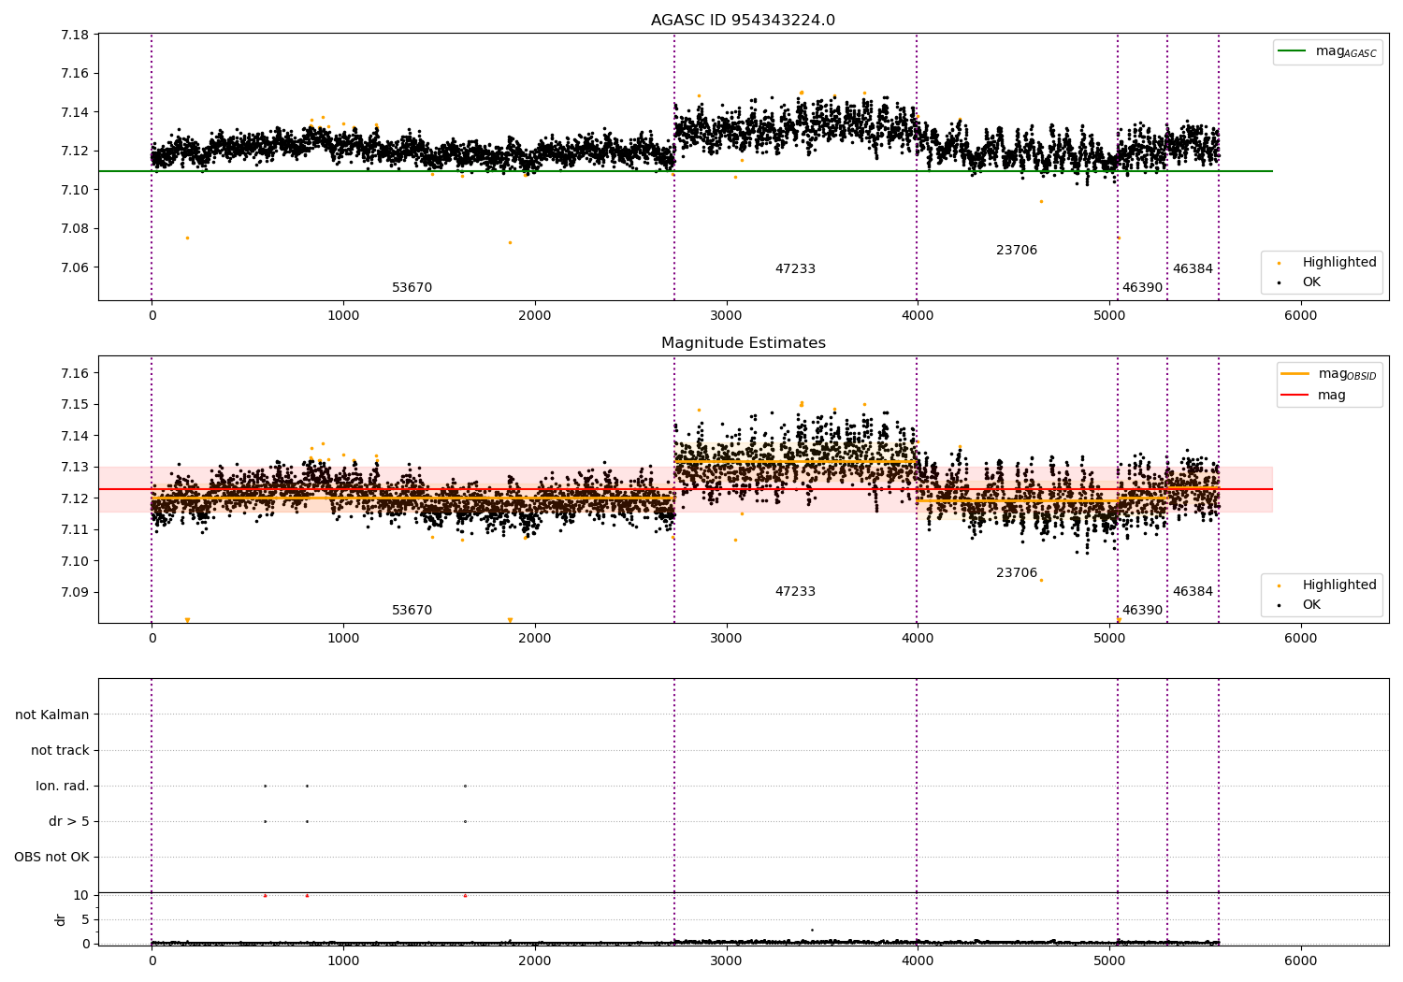Screen dimensions: 1403x982
Task: Click the 7.18 y-tick in top plot
Action: (74, 36)
